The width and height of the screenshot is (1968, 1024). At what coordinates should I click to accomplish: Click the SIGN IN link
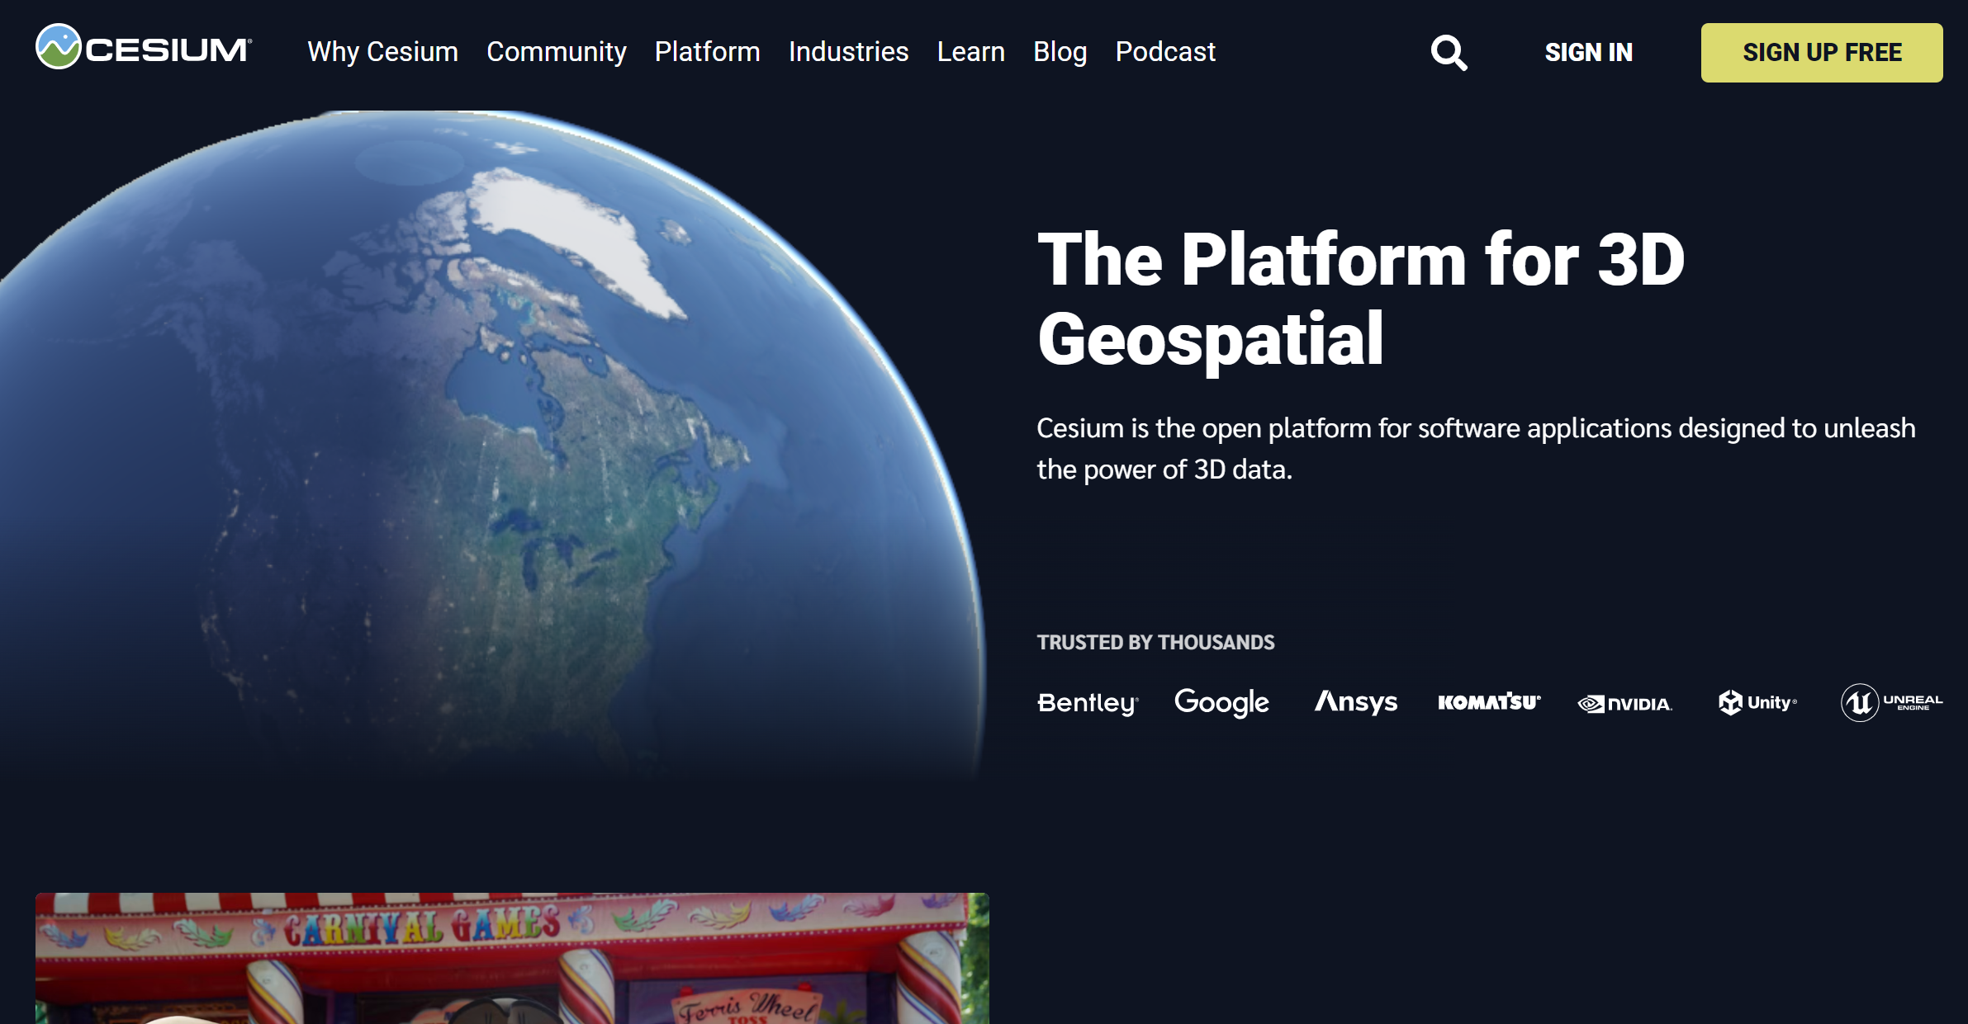(x=1588, y=52)
